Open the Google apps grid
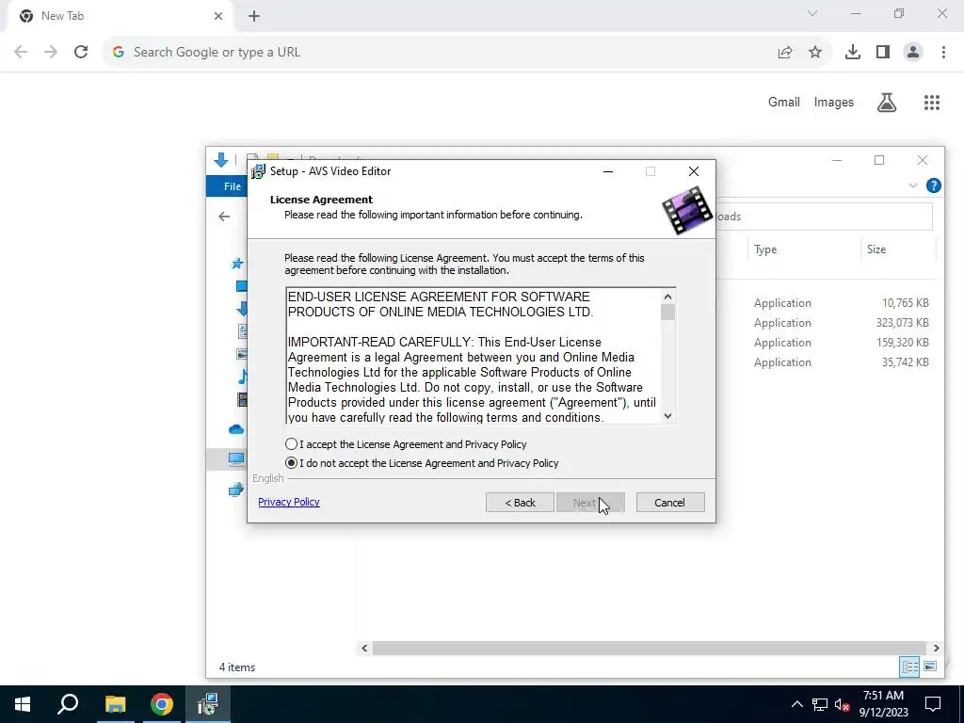Viewport: 964px width, 723px height. coord(932,103)
